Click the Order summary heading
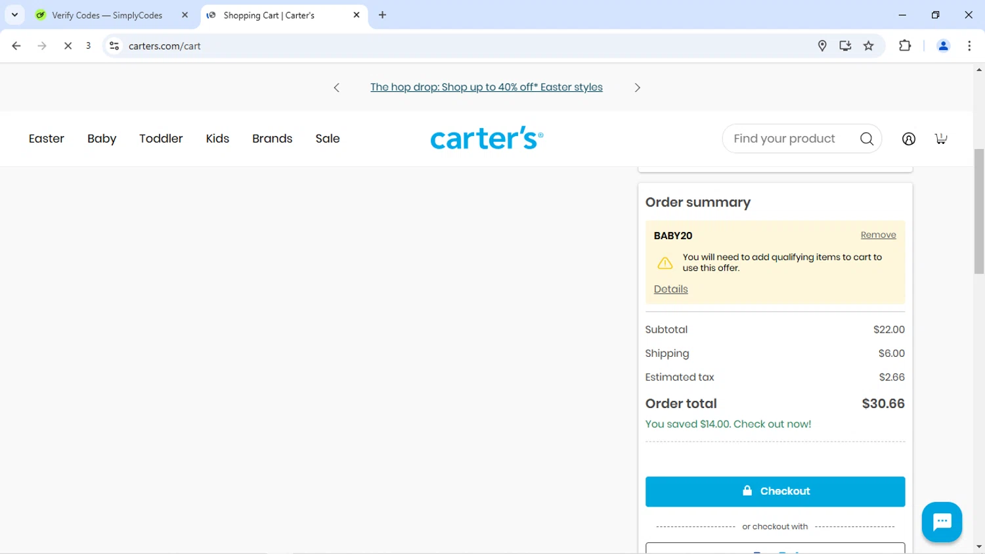 click(698, 202)
